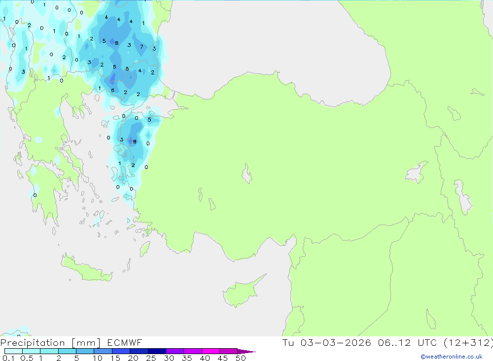Select the 40–45 mm magenta swatch

coord(211,351)
